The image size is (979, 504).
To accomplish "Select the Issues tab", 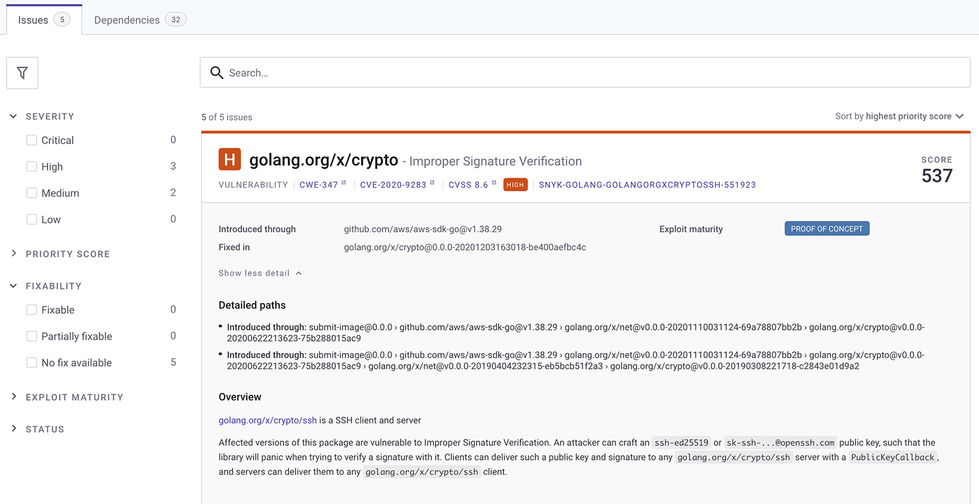I will pos(43,20).
